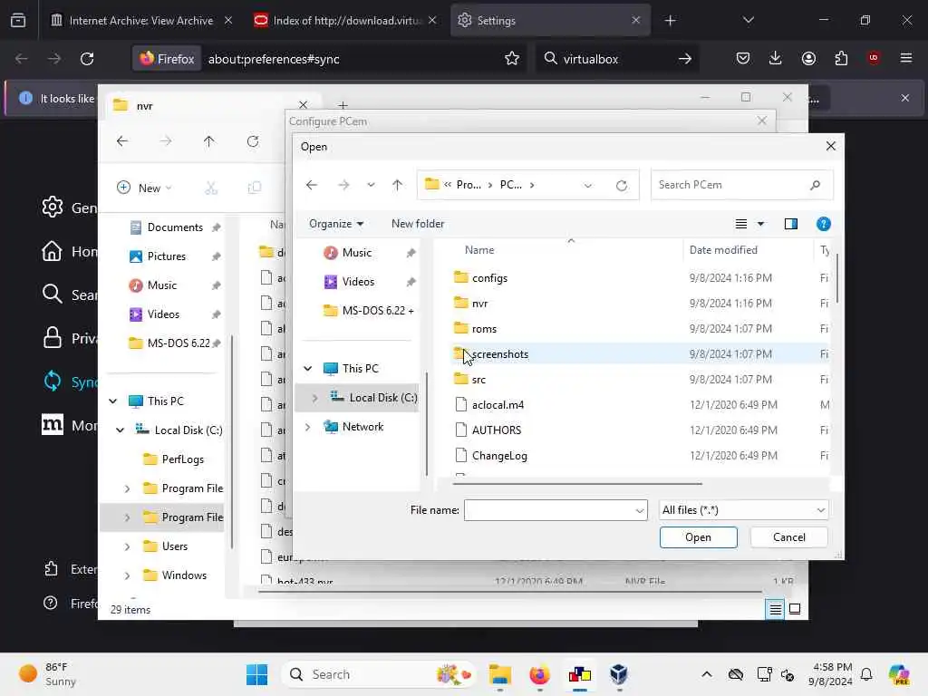Viewport: 928px width, 696px height.
Task: Refresh the nvr Explorer window
Action: coord(253,141)
